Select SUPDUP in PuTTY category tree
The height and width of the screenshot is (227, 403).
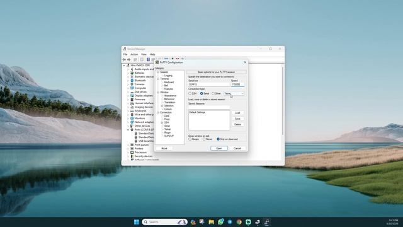click(x=169, y=136)
